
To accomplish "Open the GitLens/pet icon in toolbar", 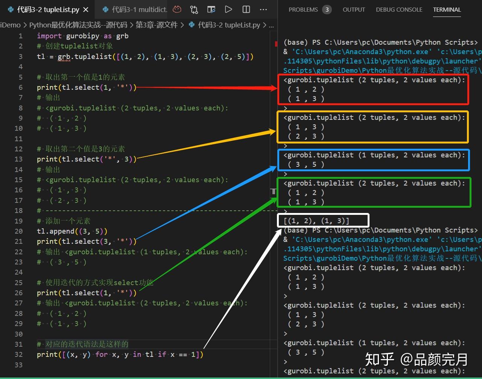I will [x=177, y=9].
